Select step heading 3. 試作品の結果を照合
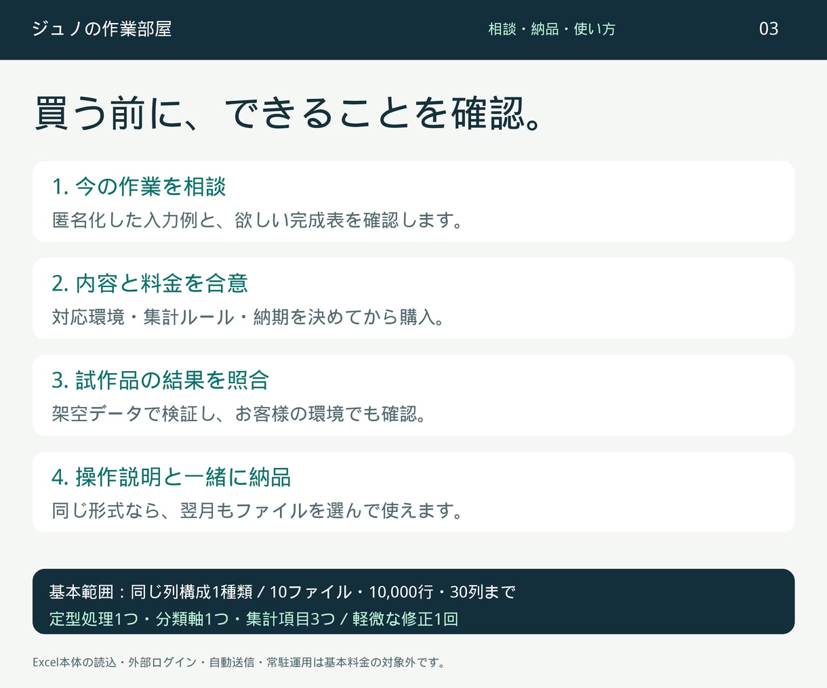Viewport: 827px width, 688px height. point(161,380)
